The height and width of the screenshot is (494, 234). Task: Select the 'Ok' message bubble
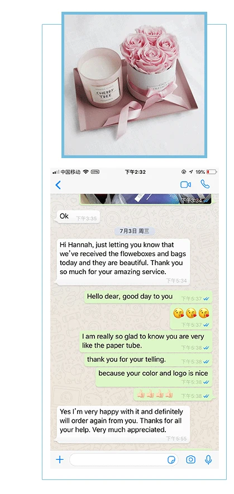click(78, 217)
